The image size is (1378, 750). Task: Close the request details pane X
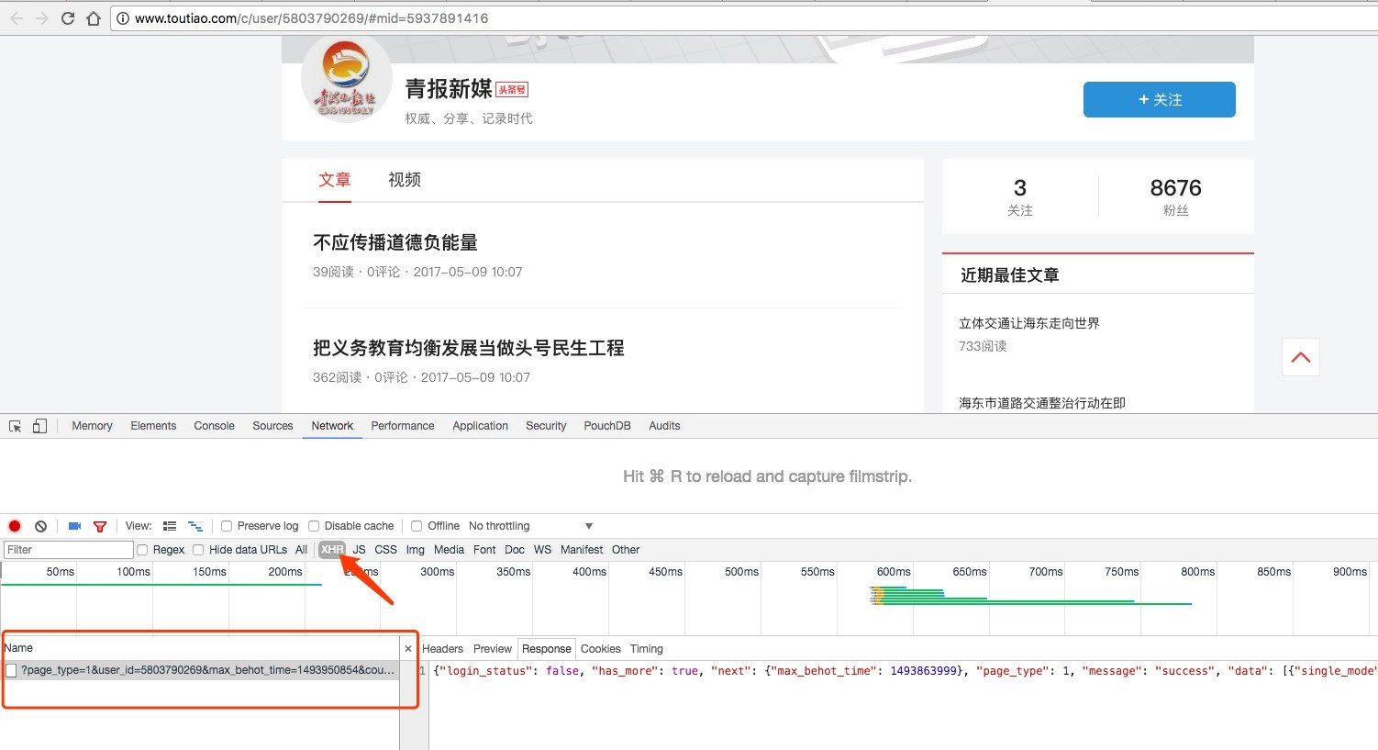[x=408, y=649]
